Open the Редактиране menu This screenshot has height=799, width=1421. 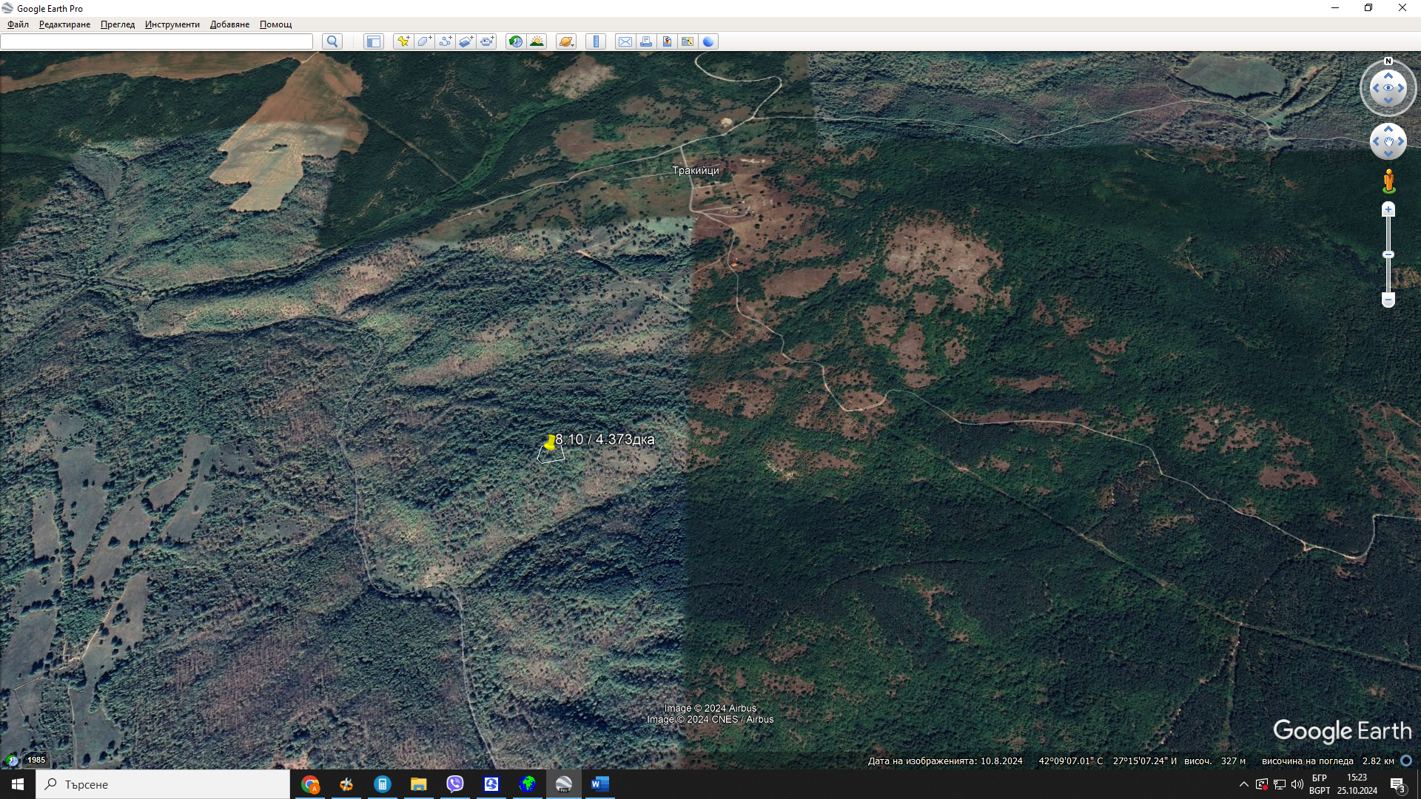click(64, 24)
